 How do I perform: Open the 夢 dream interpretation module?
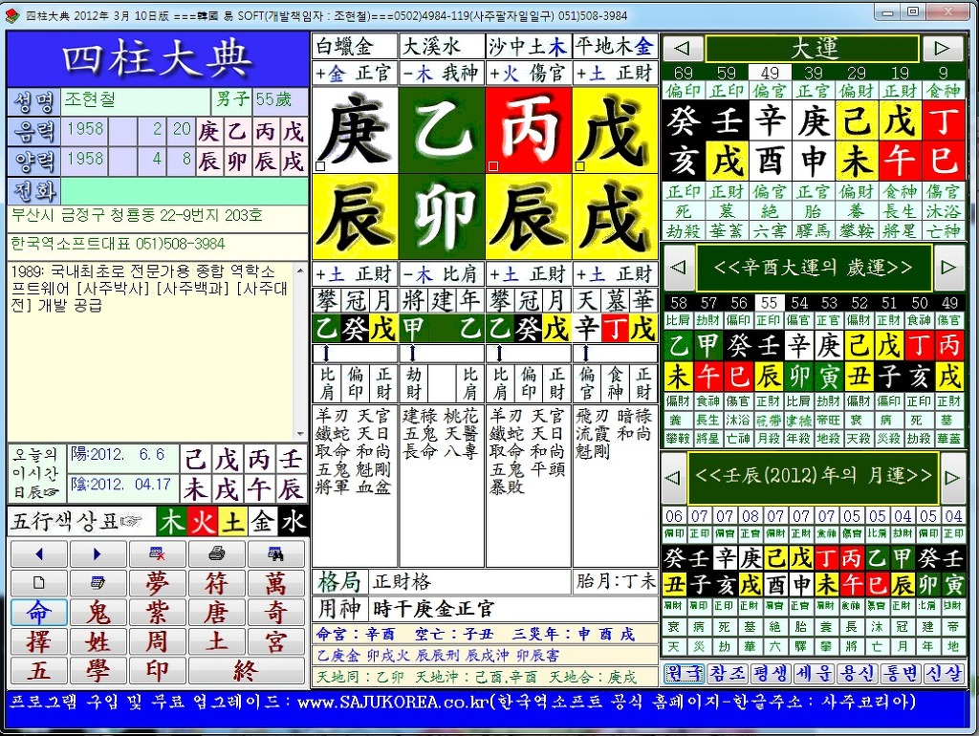click(x=158, y=583)
